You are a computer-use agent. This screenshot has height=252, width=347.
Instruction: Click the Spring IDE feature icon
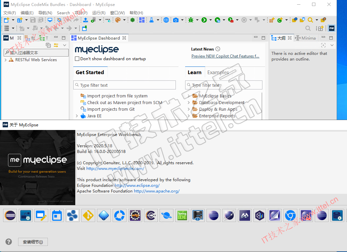click(x=182, y=215)
